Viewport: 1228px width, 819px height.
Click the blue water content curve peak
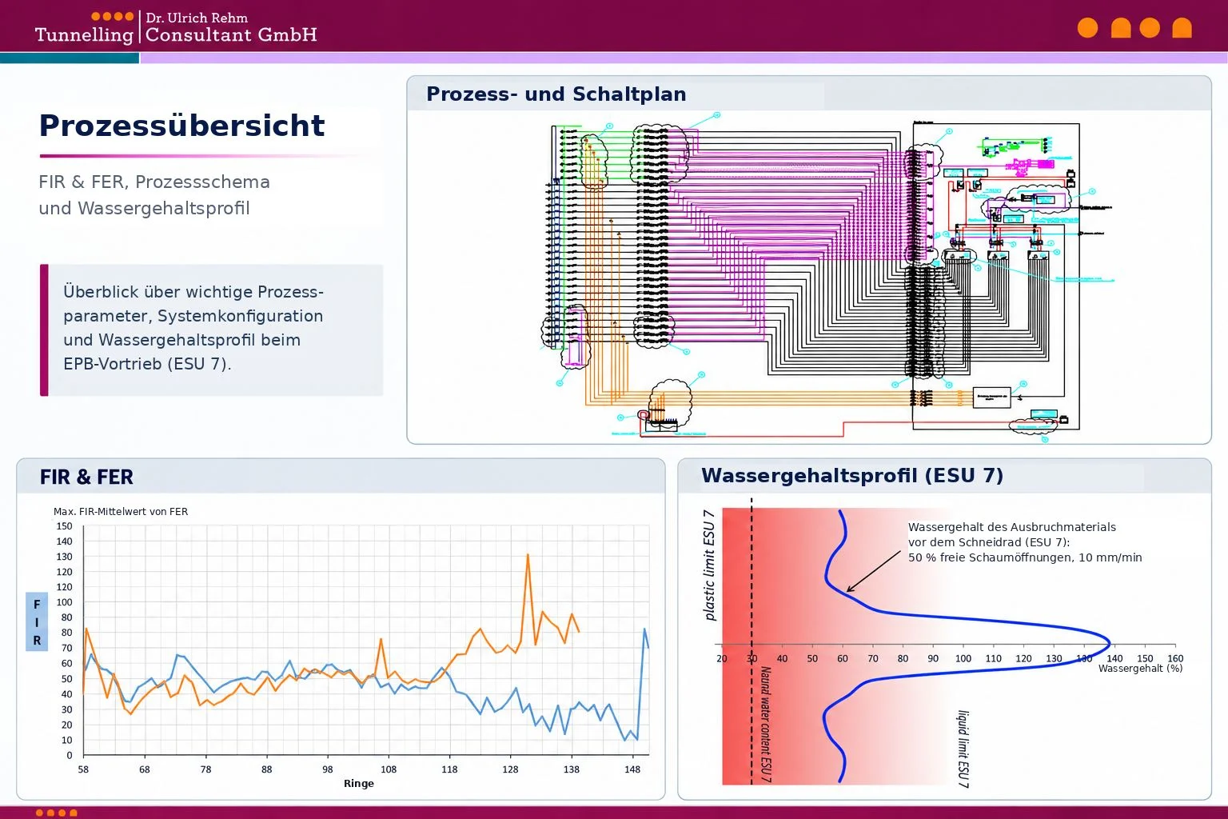1108,643
